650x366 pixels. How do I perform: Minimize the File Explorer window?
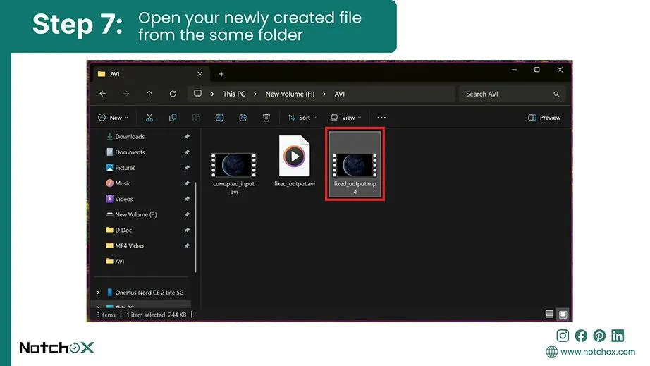pyautogui.click(x=515, y=70)
